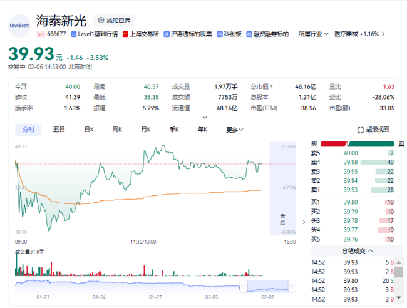Image resolution: width=407 pixels, height=308 pixels.
Task: Select 卖3 price 39.95 row
Action: coord(353,172)
